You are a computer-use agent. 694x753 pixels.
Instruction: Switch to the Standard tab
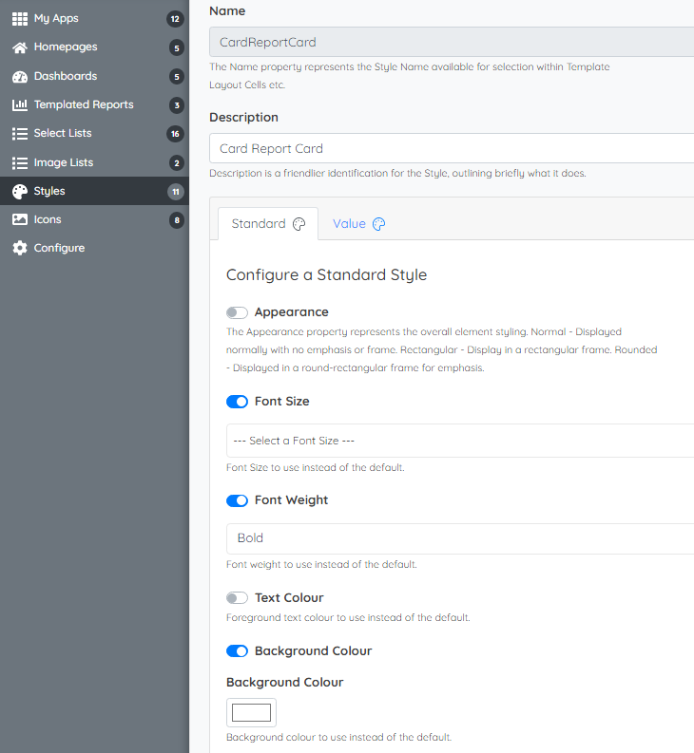click(268, 224)
